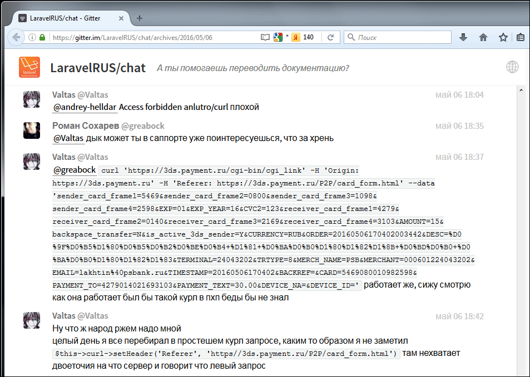530x377 pixels.
Task: Click text 'Access forbidden anlutro/curl плохой'
Action: coord(189,107)
